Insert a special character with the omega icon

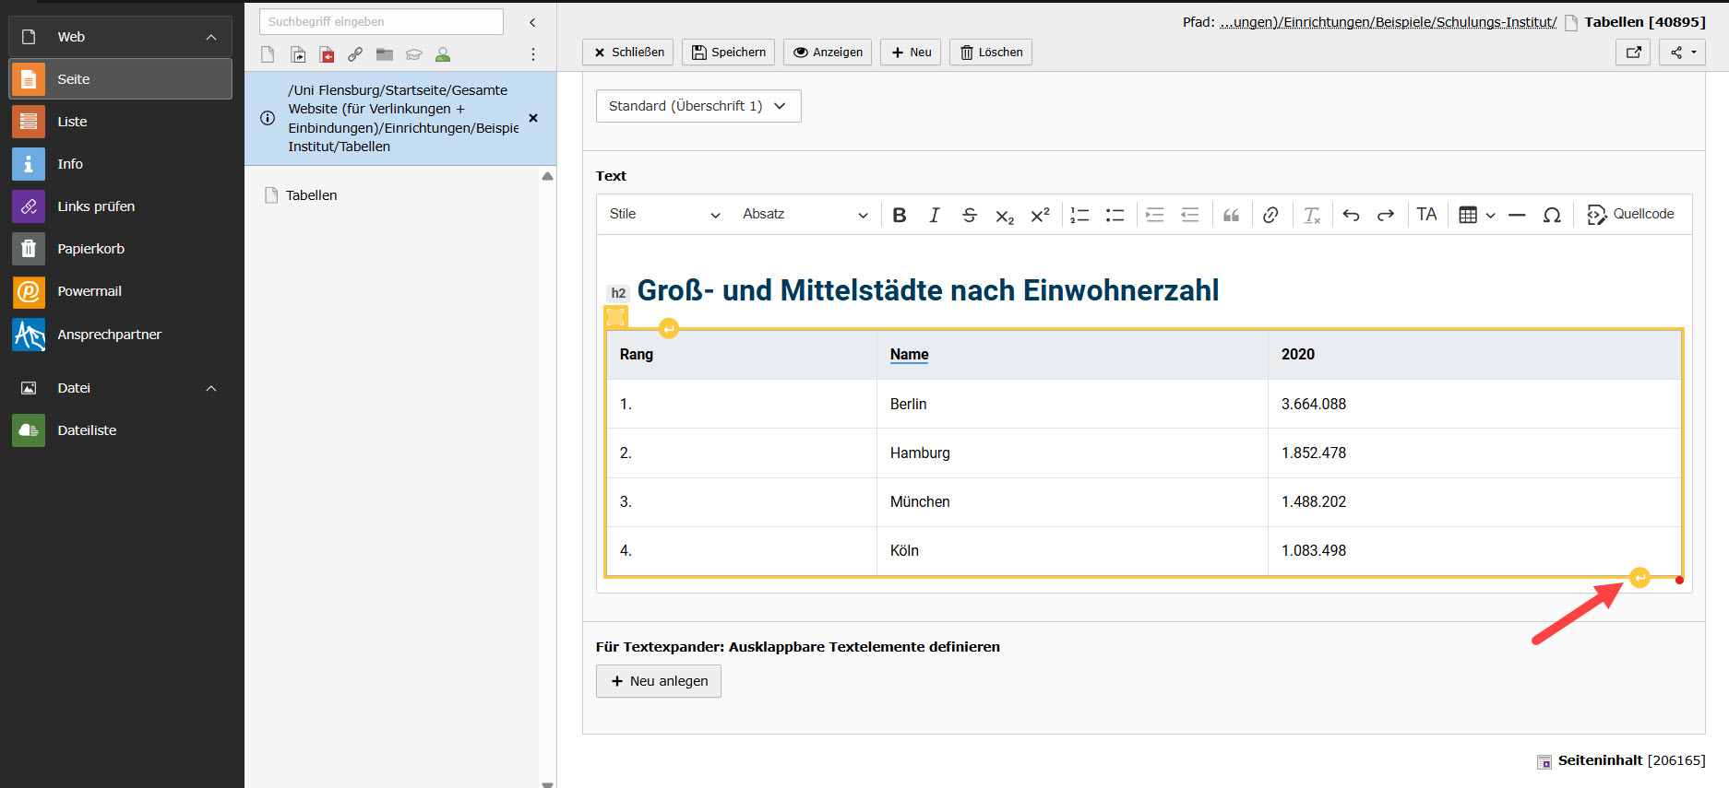tap(1552, 215)
